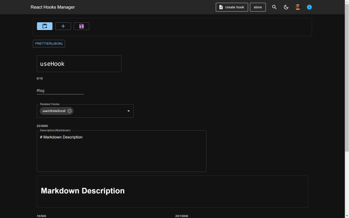Screen dimensions: 349x218
Task: Focus the useHook name input field
Action: click(79, 63)
